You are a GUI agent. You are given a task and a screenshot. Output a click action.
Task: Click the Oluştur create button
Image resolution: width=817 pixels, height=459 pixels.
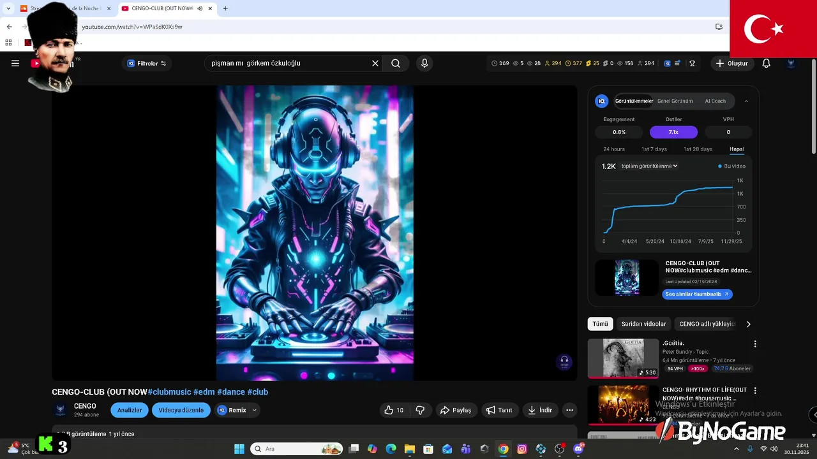pos(731,63)
